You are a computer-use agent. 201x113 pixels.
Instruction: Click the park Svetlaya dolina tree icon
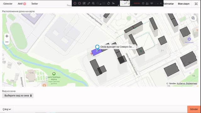[54, 74]
